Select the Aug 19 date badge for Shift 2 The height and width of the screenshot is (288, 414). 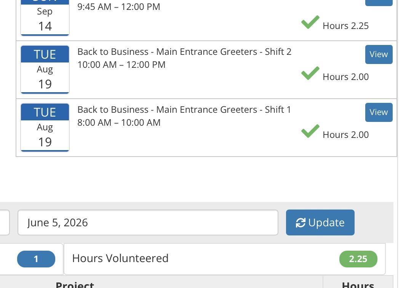pos(45,69)
